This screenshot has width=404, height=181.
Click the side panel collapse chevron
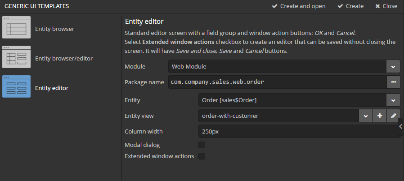400,127
